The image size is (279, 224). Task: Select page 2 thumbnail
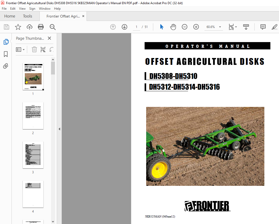click(33, 116)
